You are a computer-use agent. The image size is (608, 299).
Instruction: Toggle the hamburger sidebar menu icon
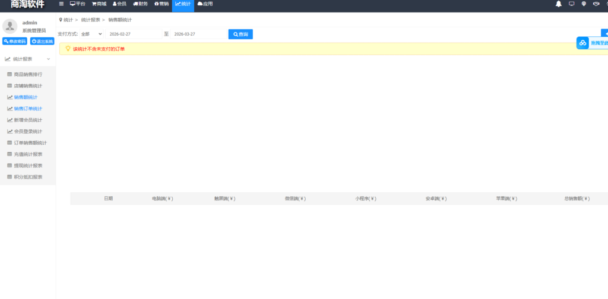(61, 4)
